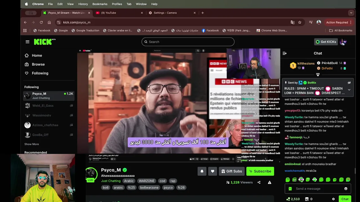The height and width of the screenshot is (202, 360).
Task: Open Following in Kick sidebar
Action: 36,73
